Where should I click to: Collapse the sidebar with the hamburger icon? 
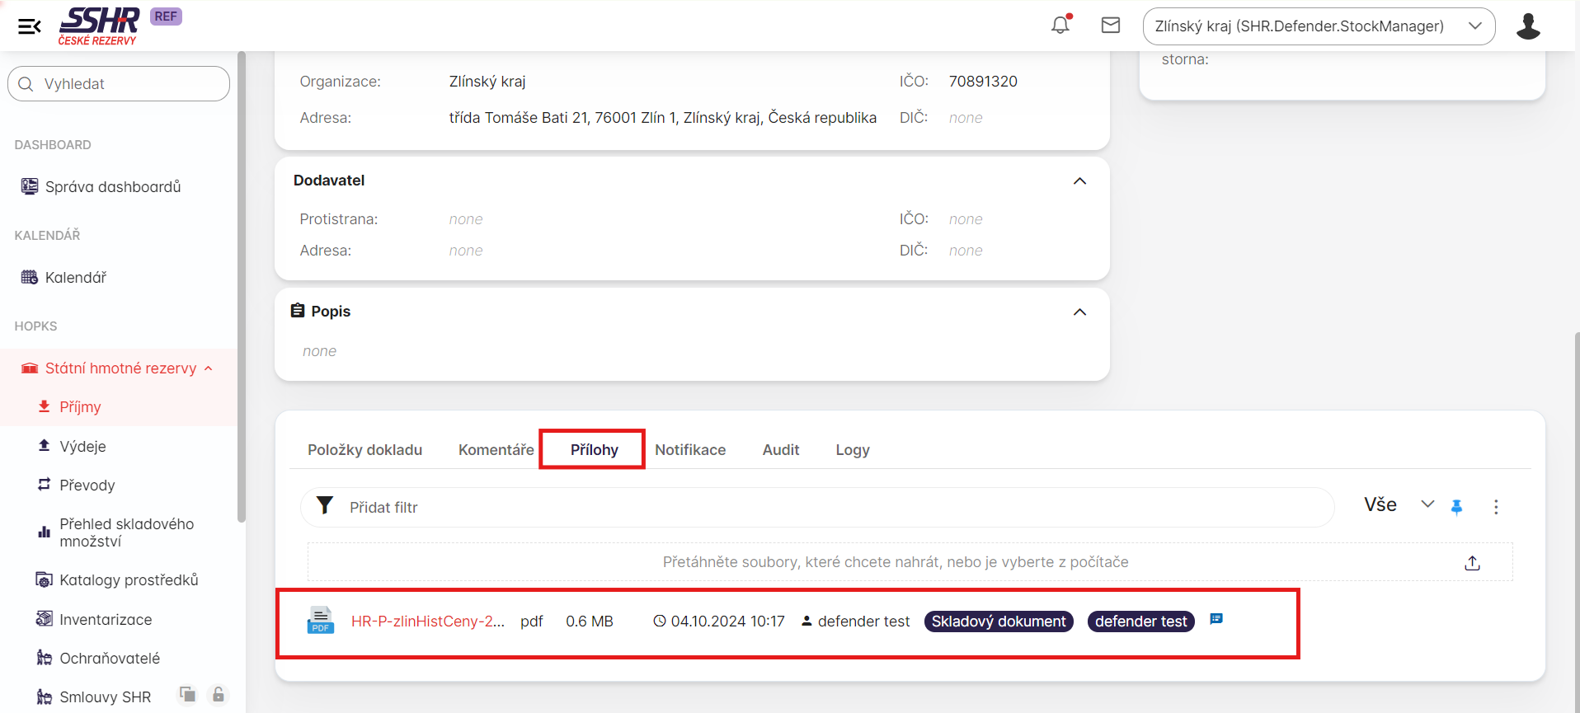pos(30,26)
